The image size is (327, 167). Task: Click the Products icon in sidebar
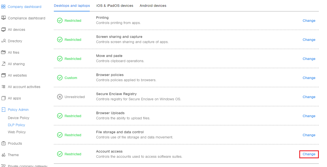pyautogui.click(x=3, y=143)
